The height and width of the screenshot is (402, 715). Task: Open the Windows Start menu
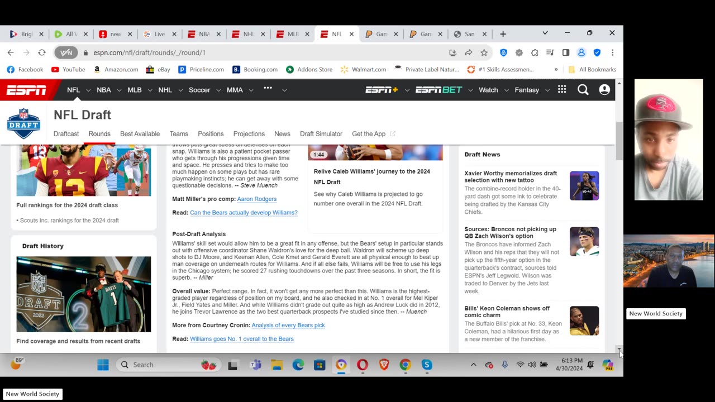pyautogui.click(x=103, y=365)
